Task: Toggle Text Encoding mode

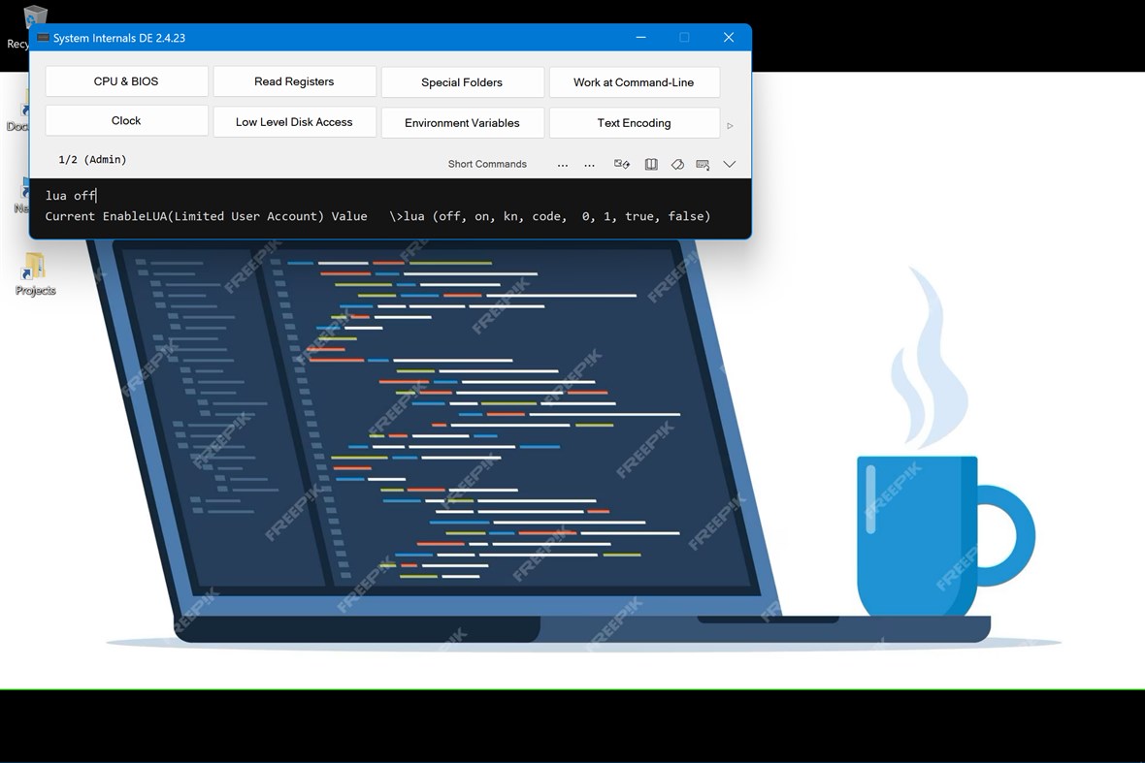Action: pyautogui.click(x=635, y=123)
